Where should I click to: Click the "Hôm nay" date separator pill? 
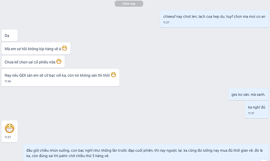[x=129, y=4]
